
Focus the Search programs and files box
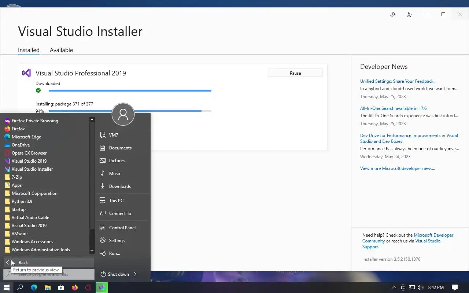point(49,274)
